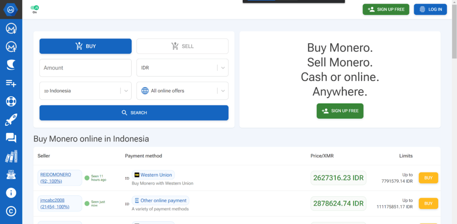Toggle the JS On switch
This screenshot has height=224, width=457.
coord(35,8)
